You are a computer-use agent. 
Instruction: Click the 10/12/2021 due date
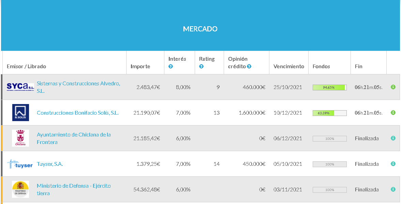pos(288,113)
